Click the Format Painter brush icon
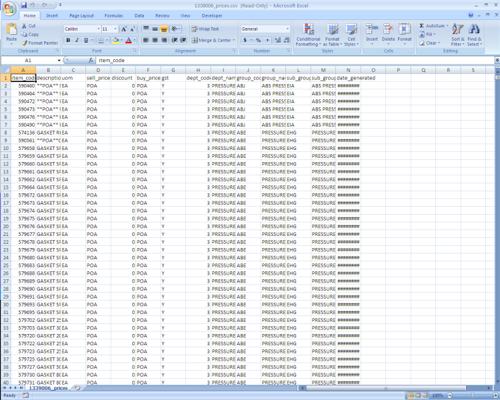 tap(24, 43)
